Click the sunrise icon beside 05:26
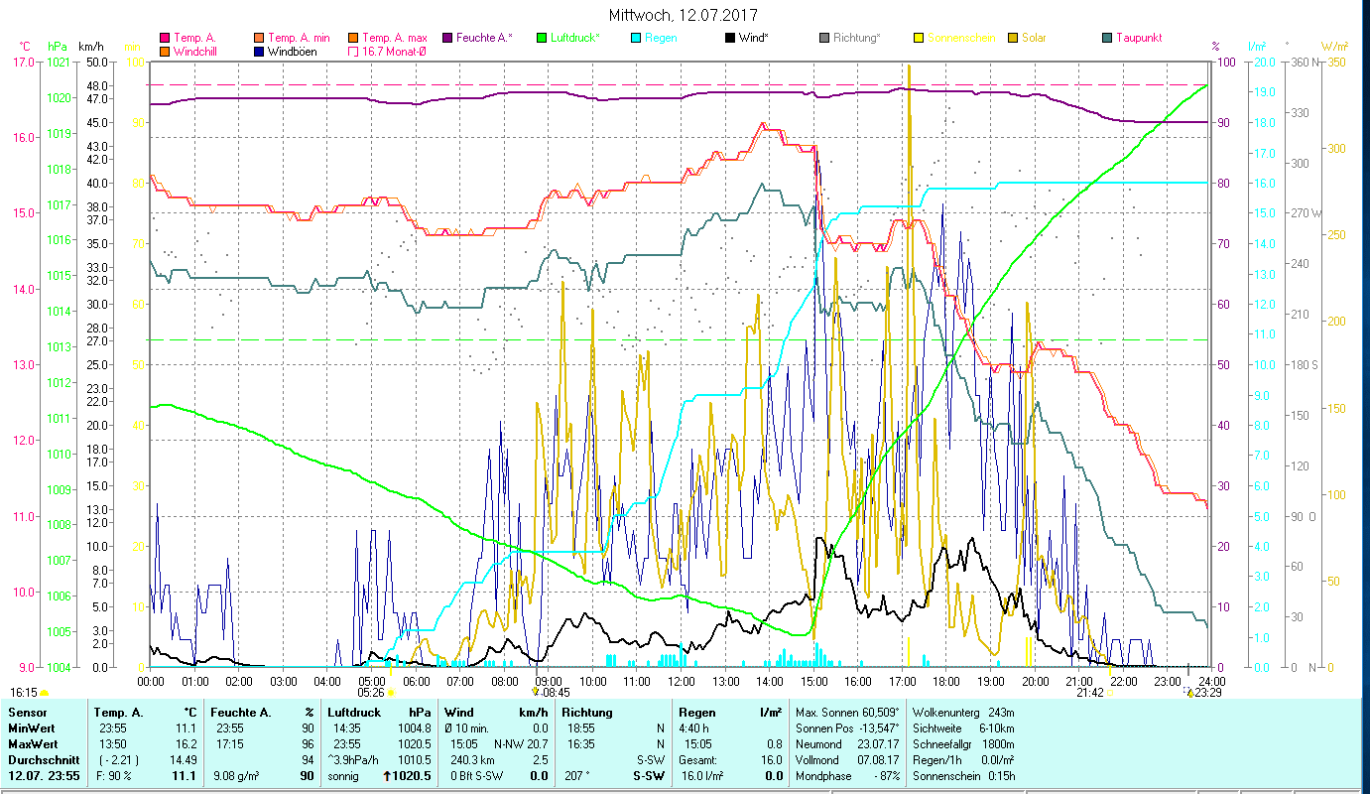This screenshot has width=1370, height=794. [x=390, y=693]
